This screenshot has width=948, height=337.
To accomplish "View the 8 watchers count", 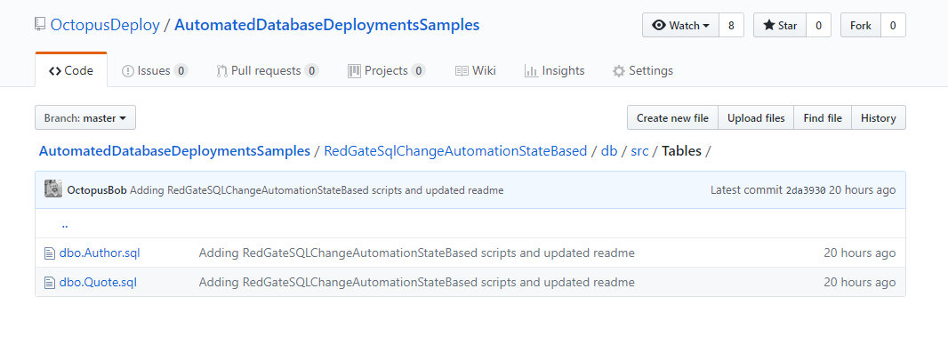I will (x=732, y=26).
